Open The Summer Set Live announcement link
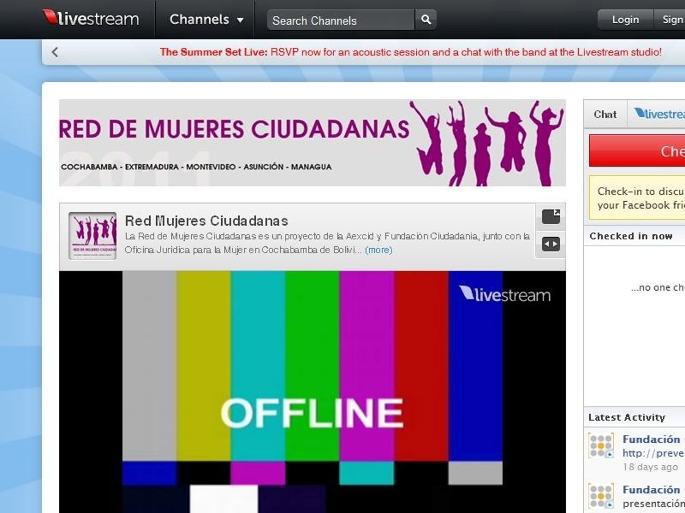Viewport: 685px width, 513px height. (x=410, y=52)
